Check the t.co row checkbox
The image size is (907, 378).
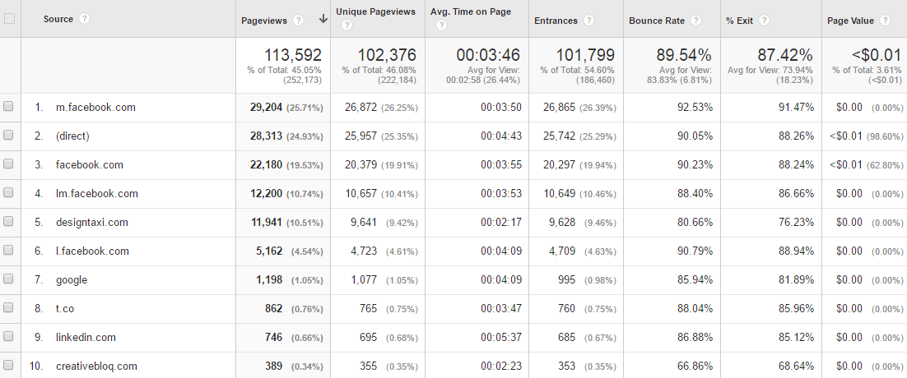[x=8, y=307]
